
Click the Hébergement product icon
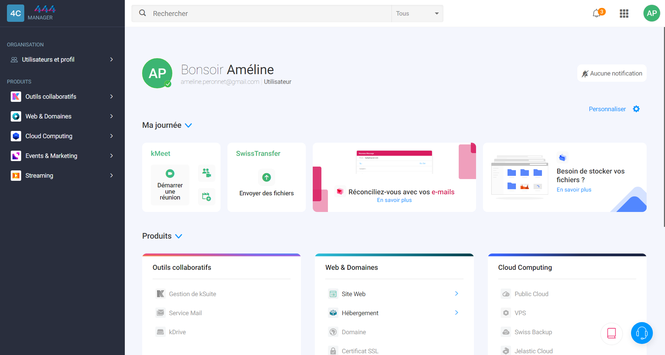pyautogui.click(x=333, y=313)
